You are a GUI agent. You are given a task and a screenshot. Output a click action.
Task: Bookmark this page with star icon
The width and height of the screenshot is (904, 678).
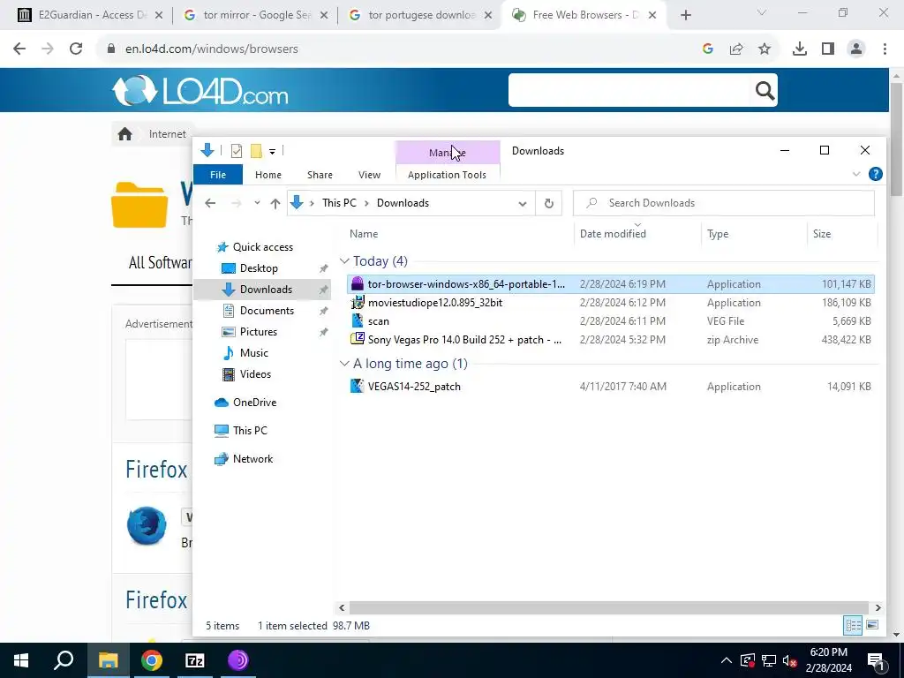(x=765, y=49)
